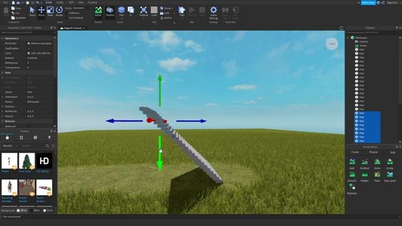The image size is (402, 226).
Task: Open Toolbox Marketplace tab icon
Action: pyautogui.click(x=8, y=137)
